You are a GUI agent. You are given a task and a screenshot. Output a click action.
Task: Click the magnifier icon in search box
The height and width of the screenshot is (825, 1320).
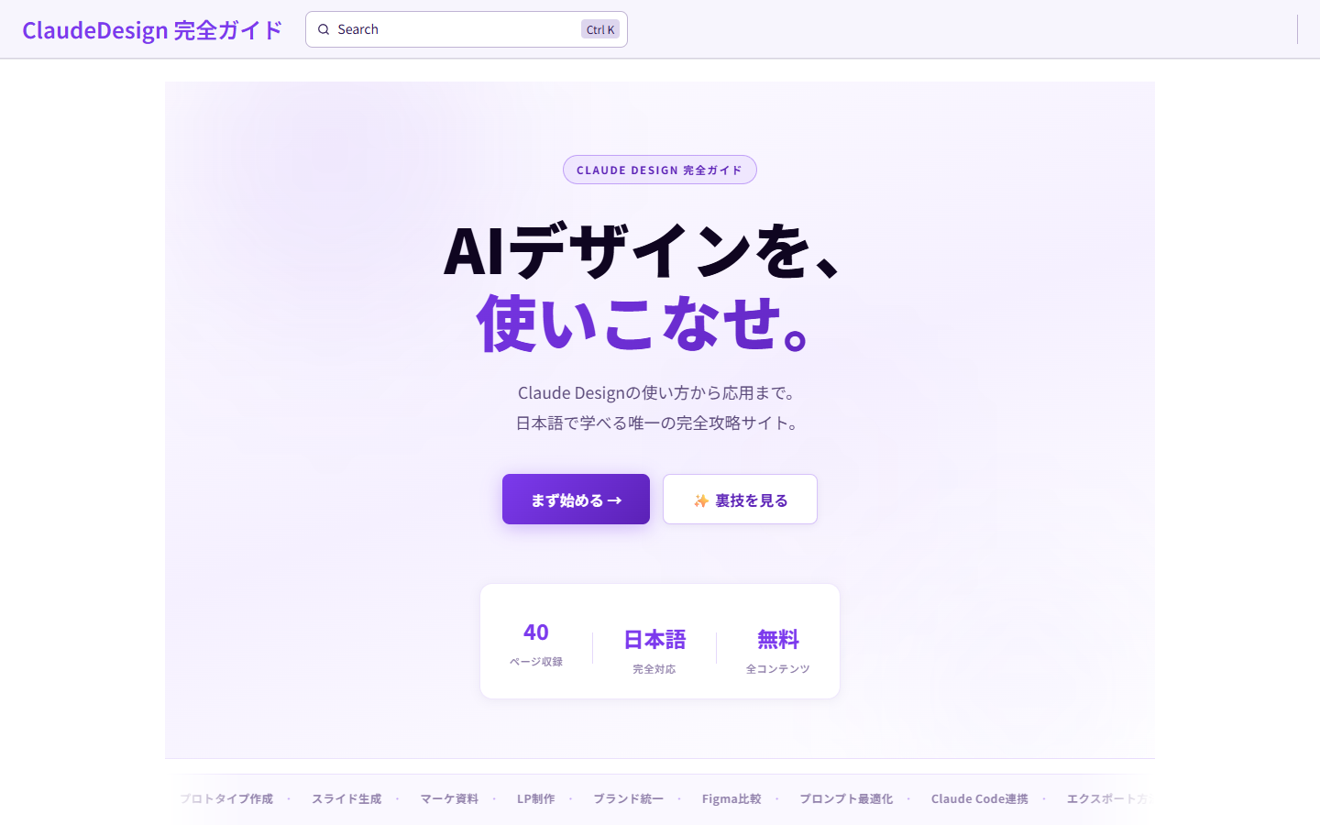(324, 29)
